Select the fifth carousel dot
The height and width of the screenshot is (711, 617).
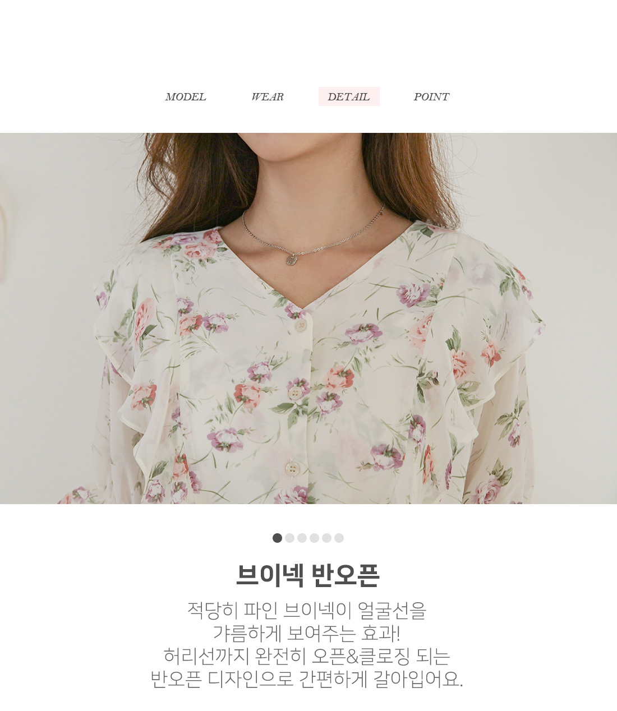click(x=326, y=538)
